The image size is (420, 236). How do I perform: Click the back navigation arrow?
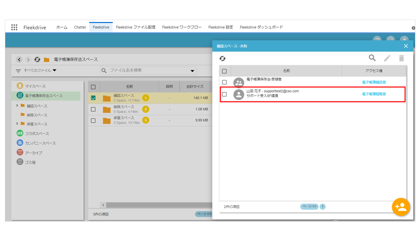(x=19, y=59)
